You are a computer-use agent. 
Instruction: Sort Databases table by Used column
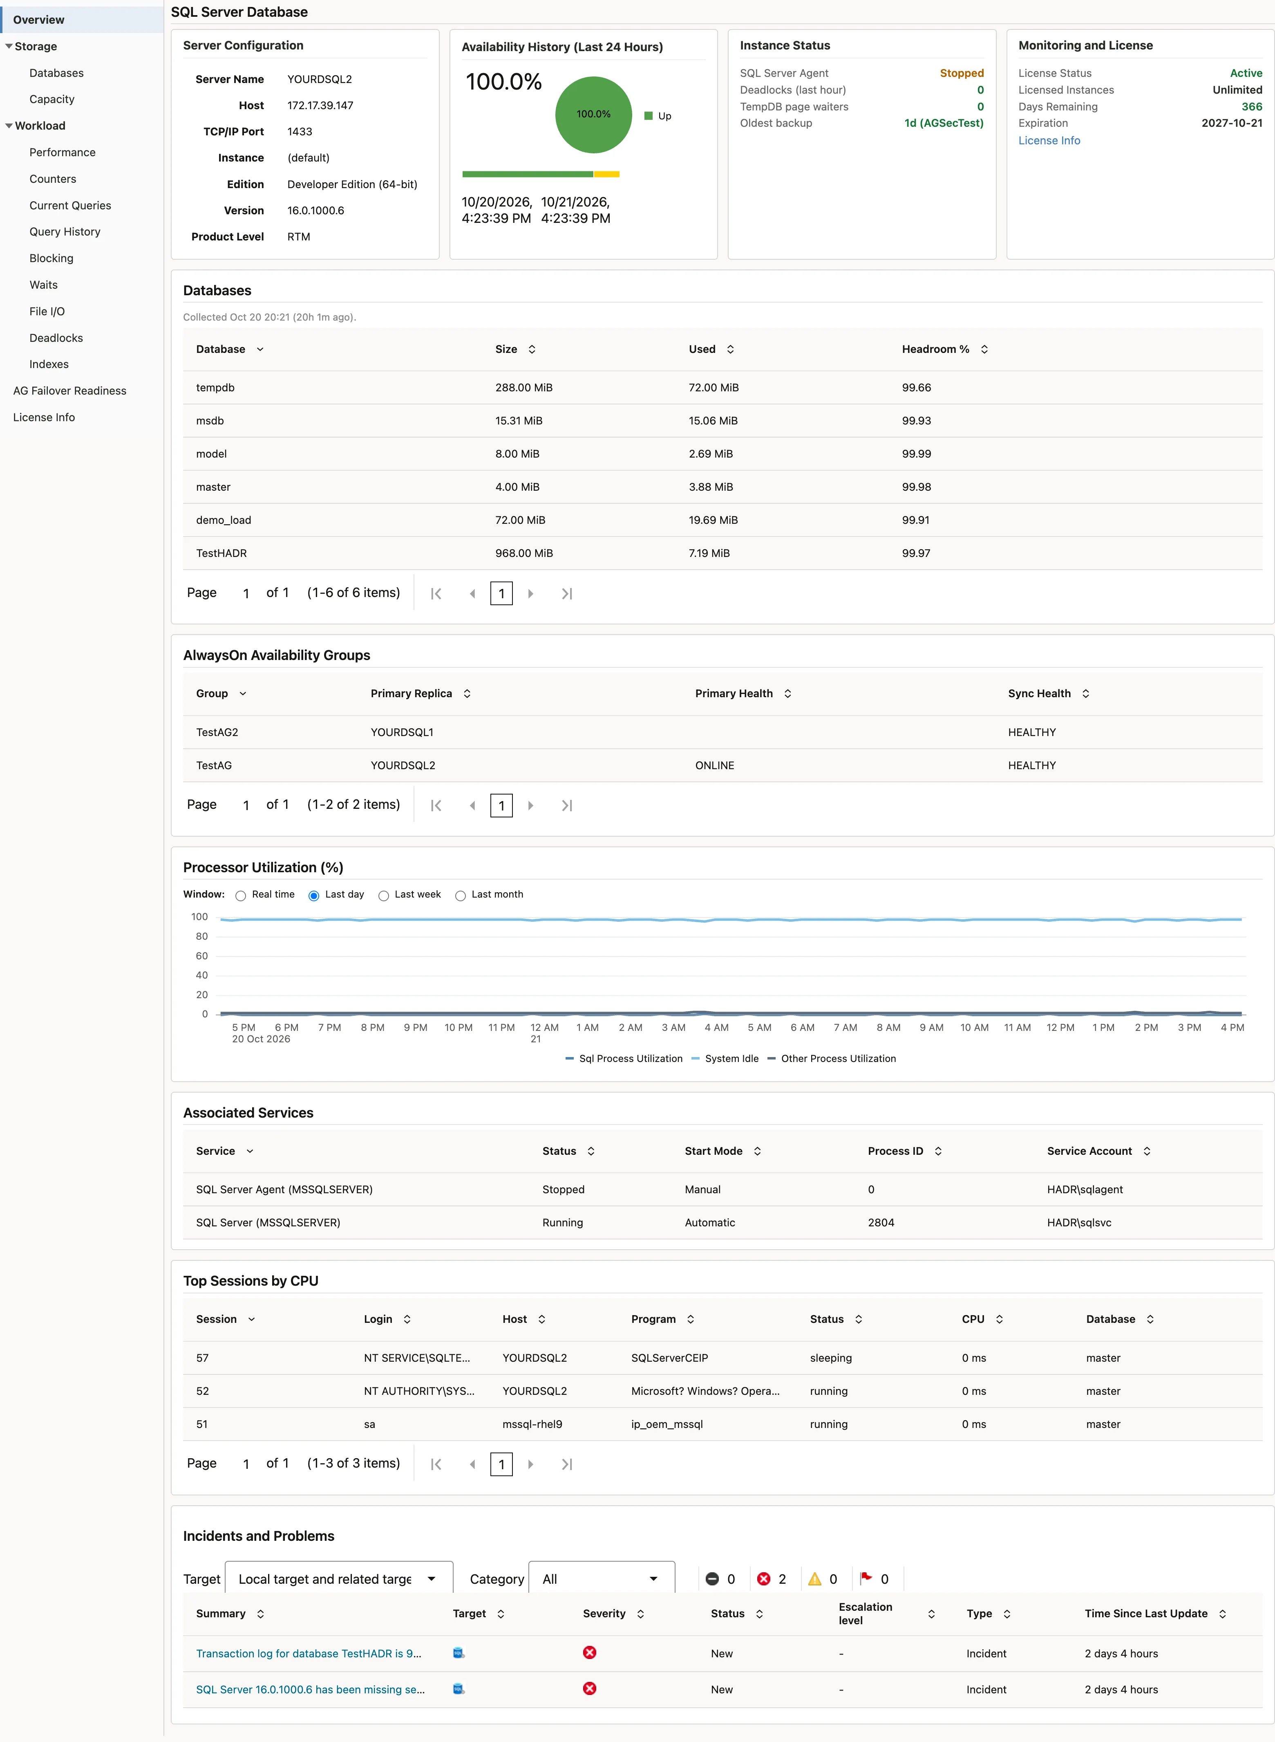[x=730, y=349]
